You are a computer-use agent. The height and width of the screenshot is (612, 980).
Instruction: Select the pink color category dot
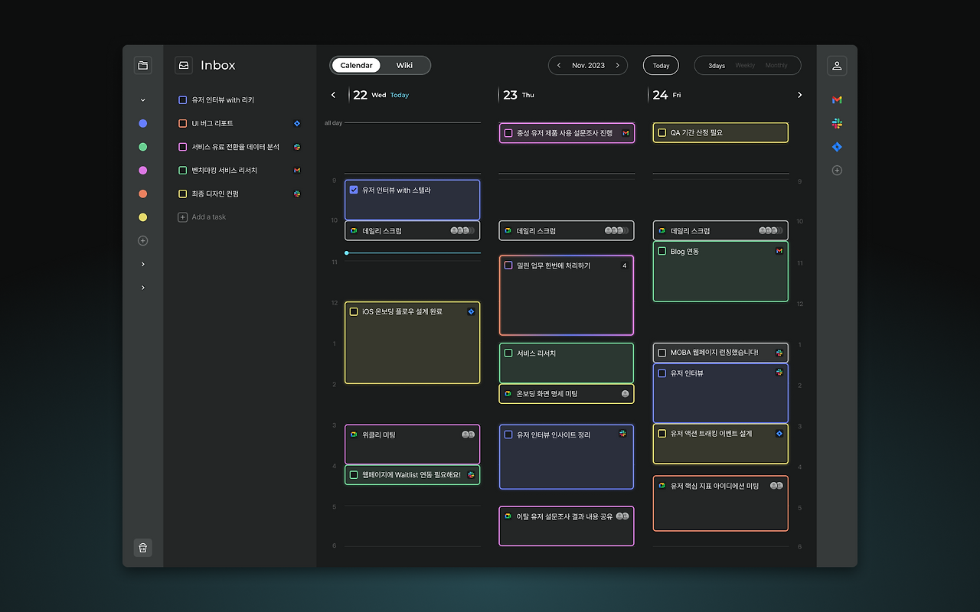coord(142,171)
